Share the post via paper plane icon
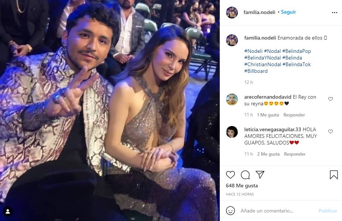This screenshot has width=342, height=221. (260, 175)
